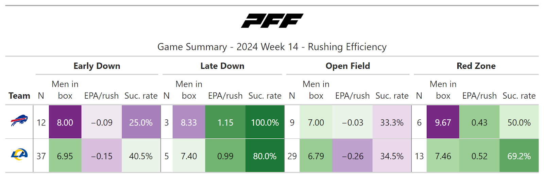
Task: Click the purple 9.67 Red Zone cell
Action: pos(443,122)
